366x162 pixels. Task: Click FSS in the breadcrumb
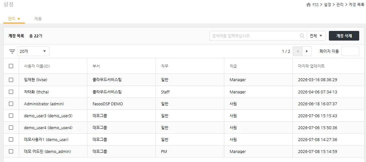[x=315, y=5]
